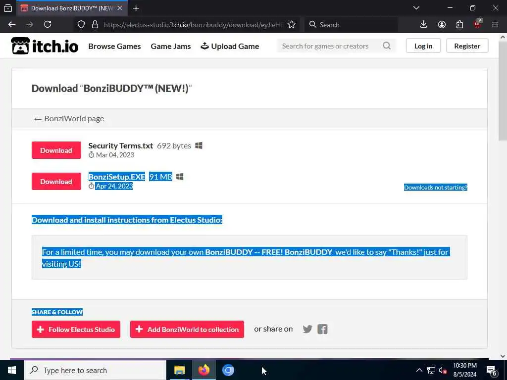The width and height of the screenshot is (507, 380).
Task: Click the Security Terms.txt file name
Action: pos(121,146)
